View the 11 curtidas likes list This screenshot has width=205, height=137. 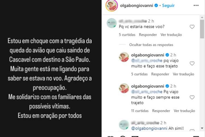pos(140,111)
